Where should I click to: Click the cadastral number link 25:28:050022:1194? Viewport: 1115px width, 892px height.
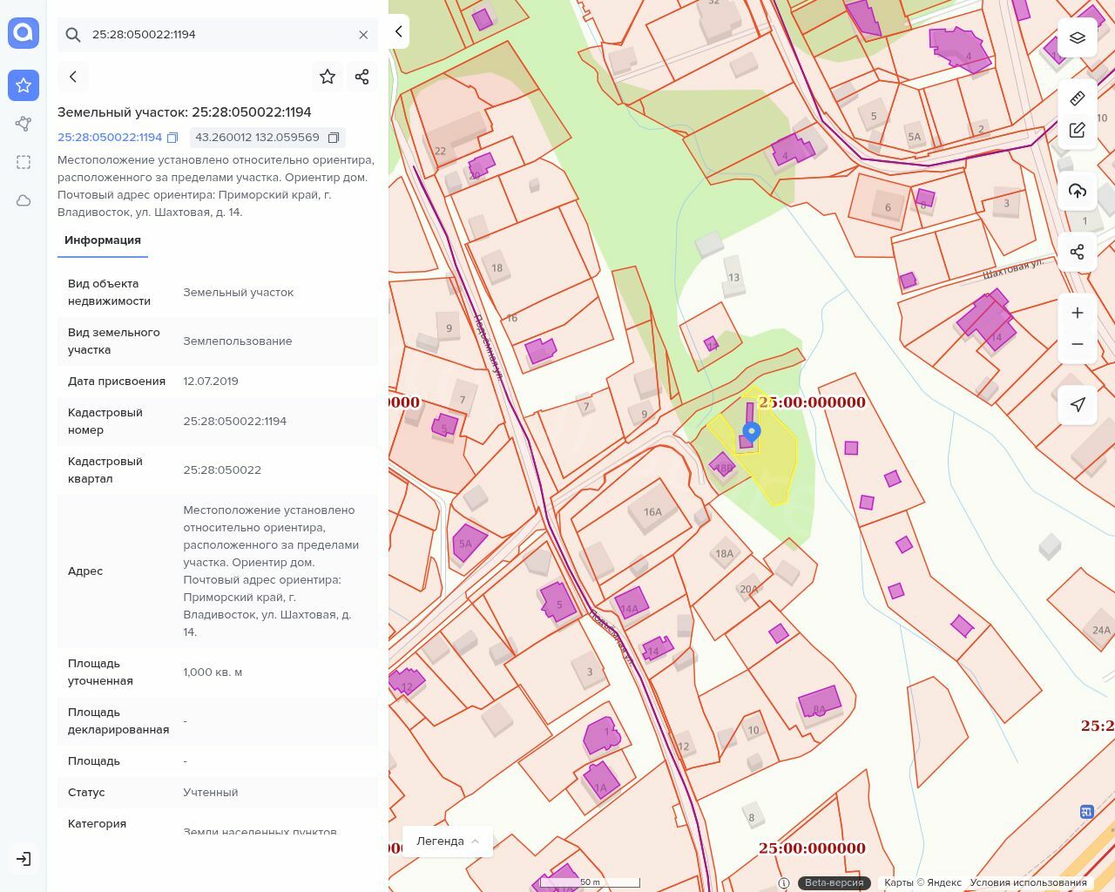(110, 138)
